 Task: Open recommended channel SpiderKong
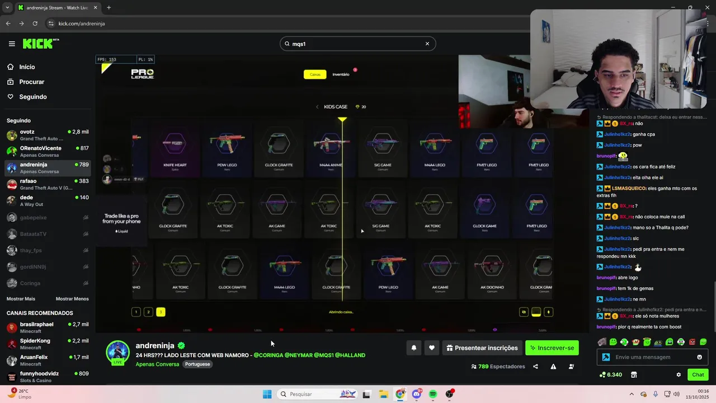(48, 344)
